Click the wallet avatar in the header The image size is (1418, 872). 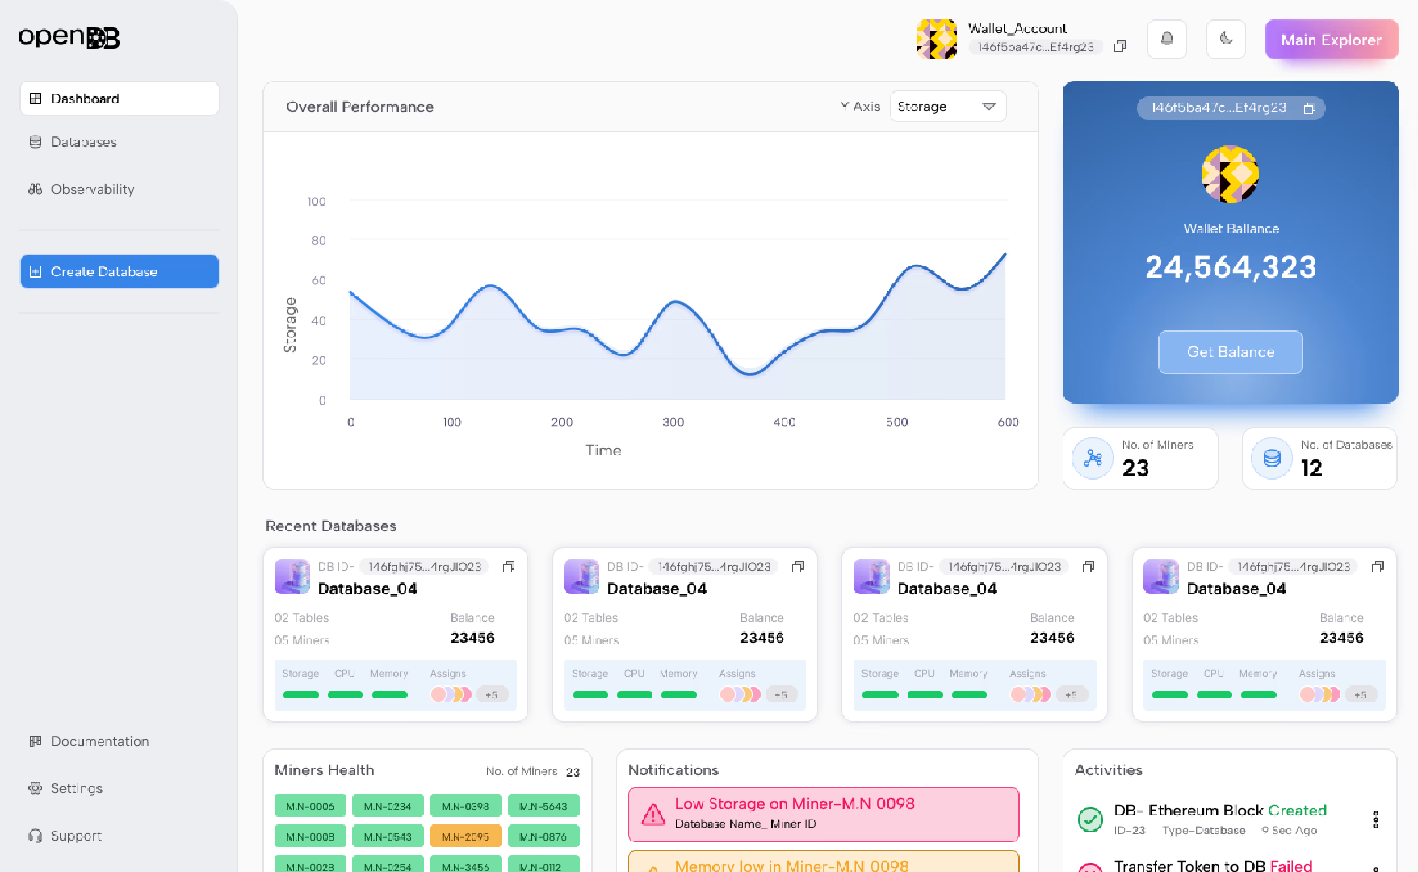point(938,39)
